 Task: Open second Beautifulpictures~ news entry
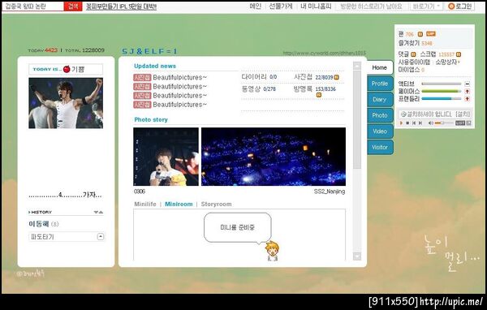click(x=179, y=86)
